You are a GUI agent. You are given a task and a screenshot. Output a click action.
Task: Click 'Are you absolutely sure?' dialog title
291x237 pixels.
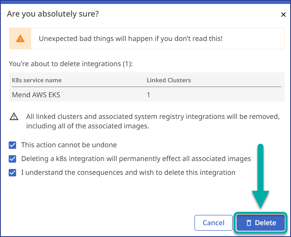[x=53, y=14]
